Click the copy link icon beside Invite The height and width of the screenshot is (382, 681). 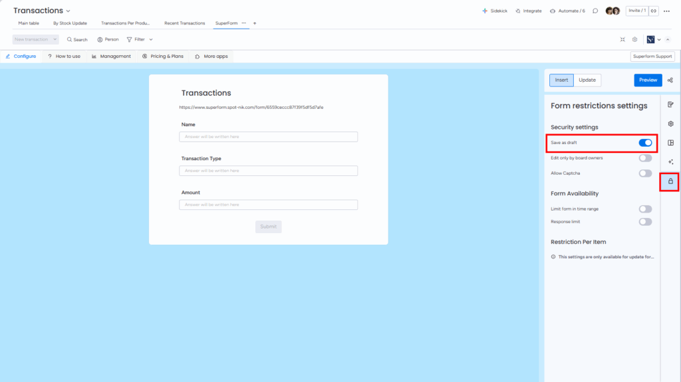coord(654,11)
